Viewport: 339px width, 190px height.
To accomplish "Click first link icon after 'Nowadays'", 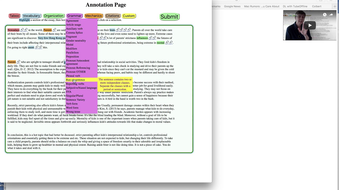I will [22, 30].
